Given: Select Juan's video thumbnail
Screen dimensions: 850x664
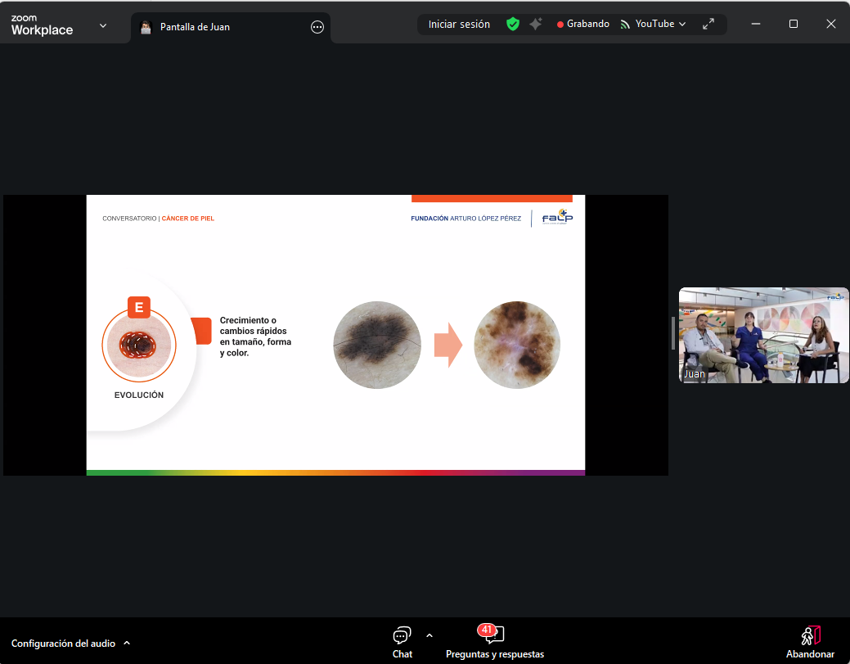Looking at the screenshot, I should pos(763,335).
